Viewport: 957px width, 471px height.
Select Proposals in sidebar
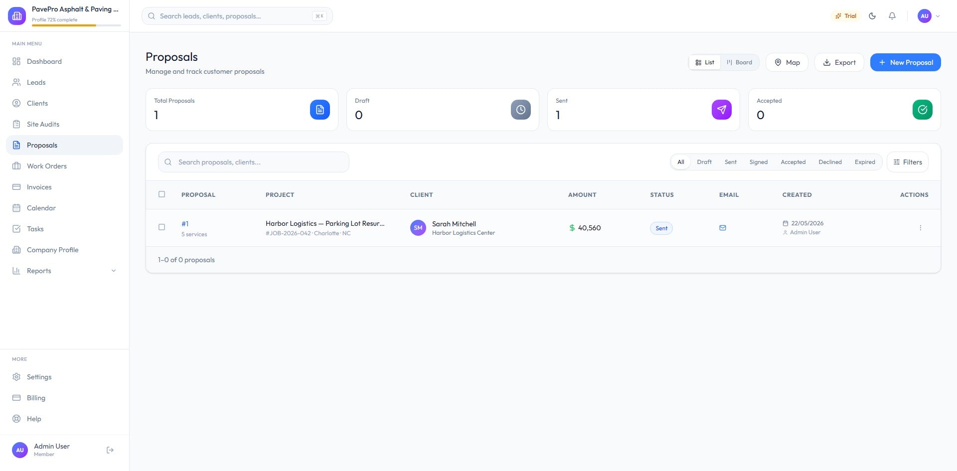point(64,145)
